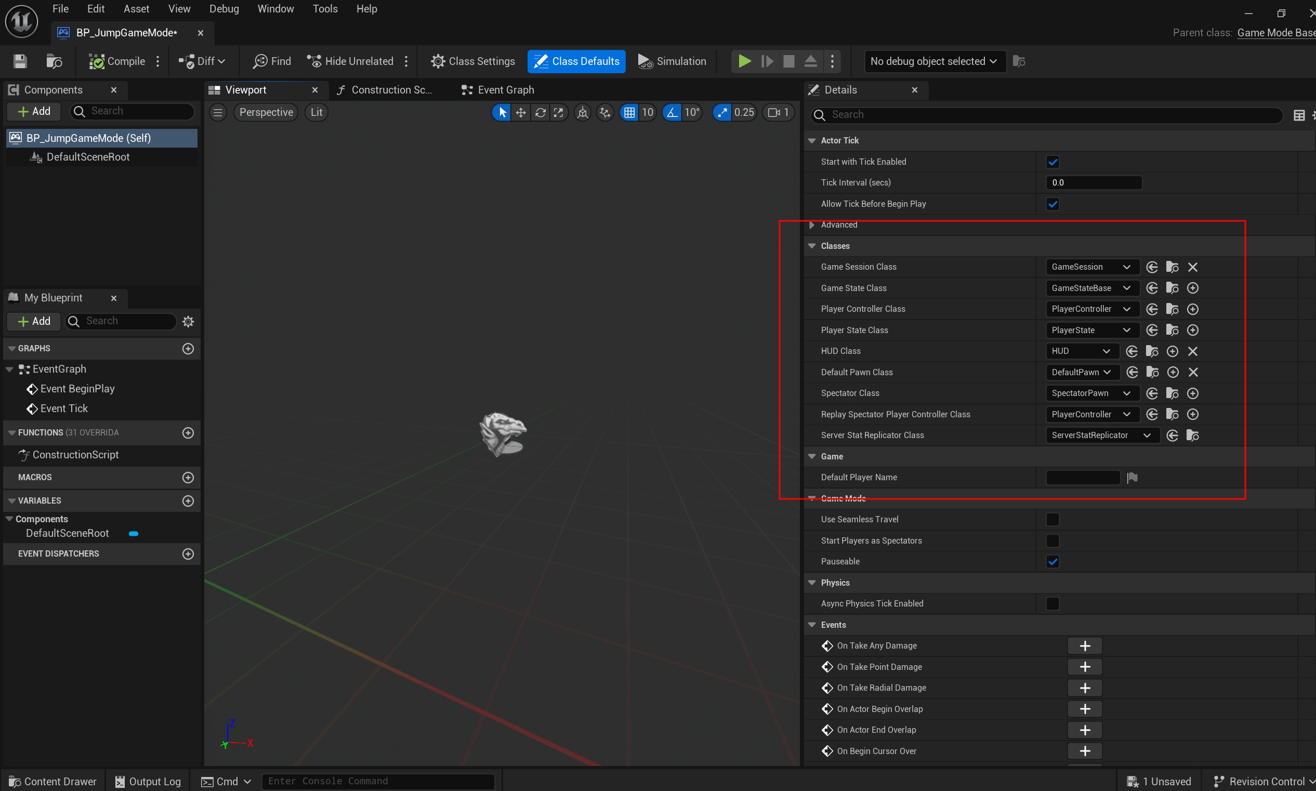Toggle the Pauseable checkbox
The image size is (1316, 791).
1052,562
